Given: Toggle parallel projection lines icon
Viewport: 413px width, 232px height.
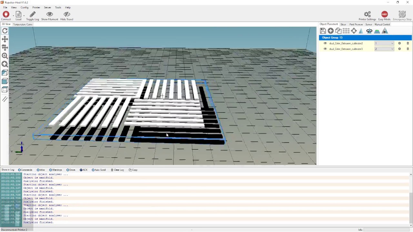Looking at the screenshot, I should click(x=5, y=99).
